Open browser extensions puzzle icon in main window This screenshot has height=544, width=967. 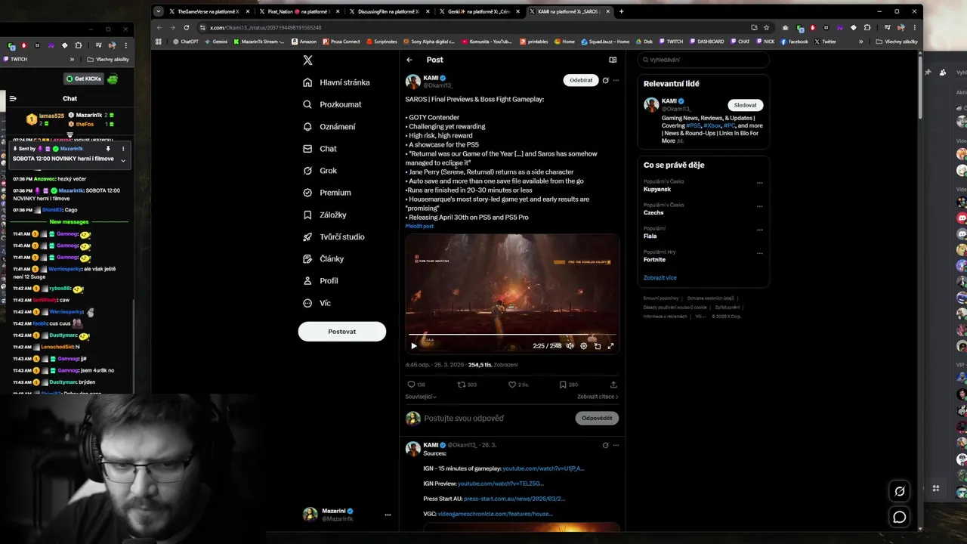[x=867, y=27]
